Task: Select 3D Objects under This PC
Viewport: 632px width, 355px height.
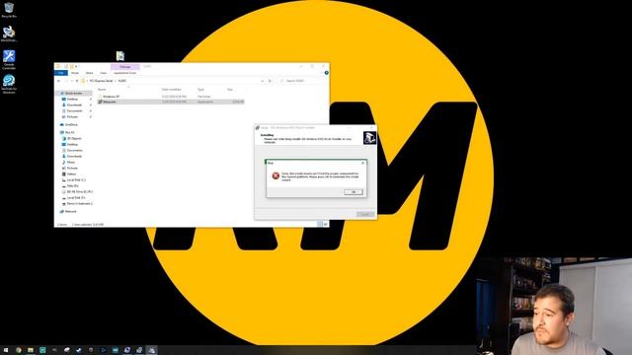Action: pos(74,138)
